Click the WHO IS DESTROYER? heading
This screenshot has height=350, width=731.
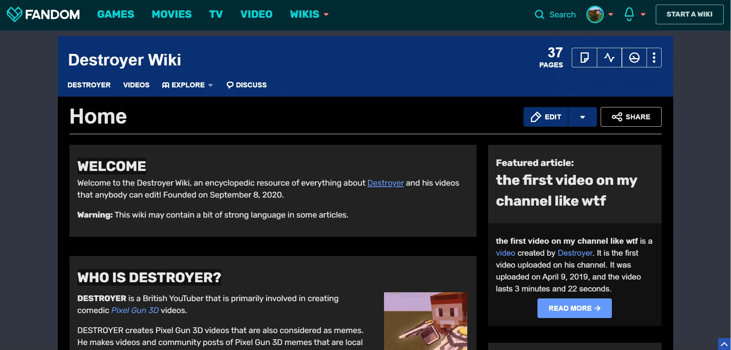149,278
